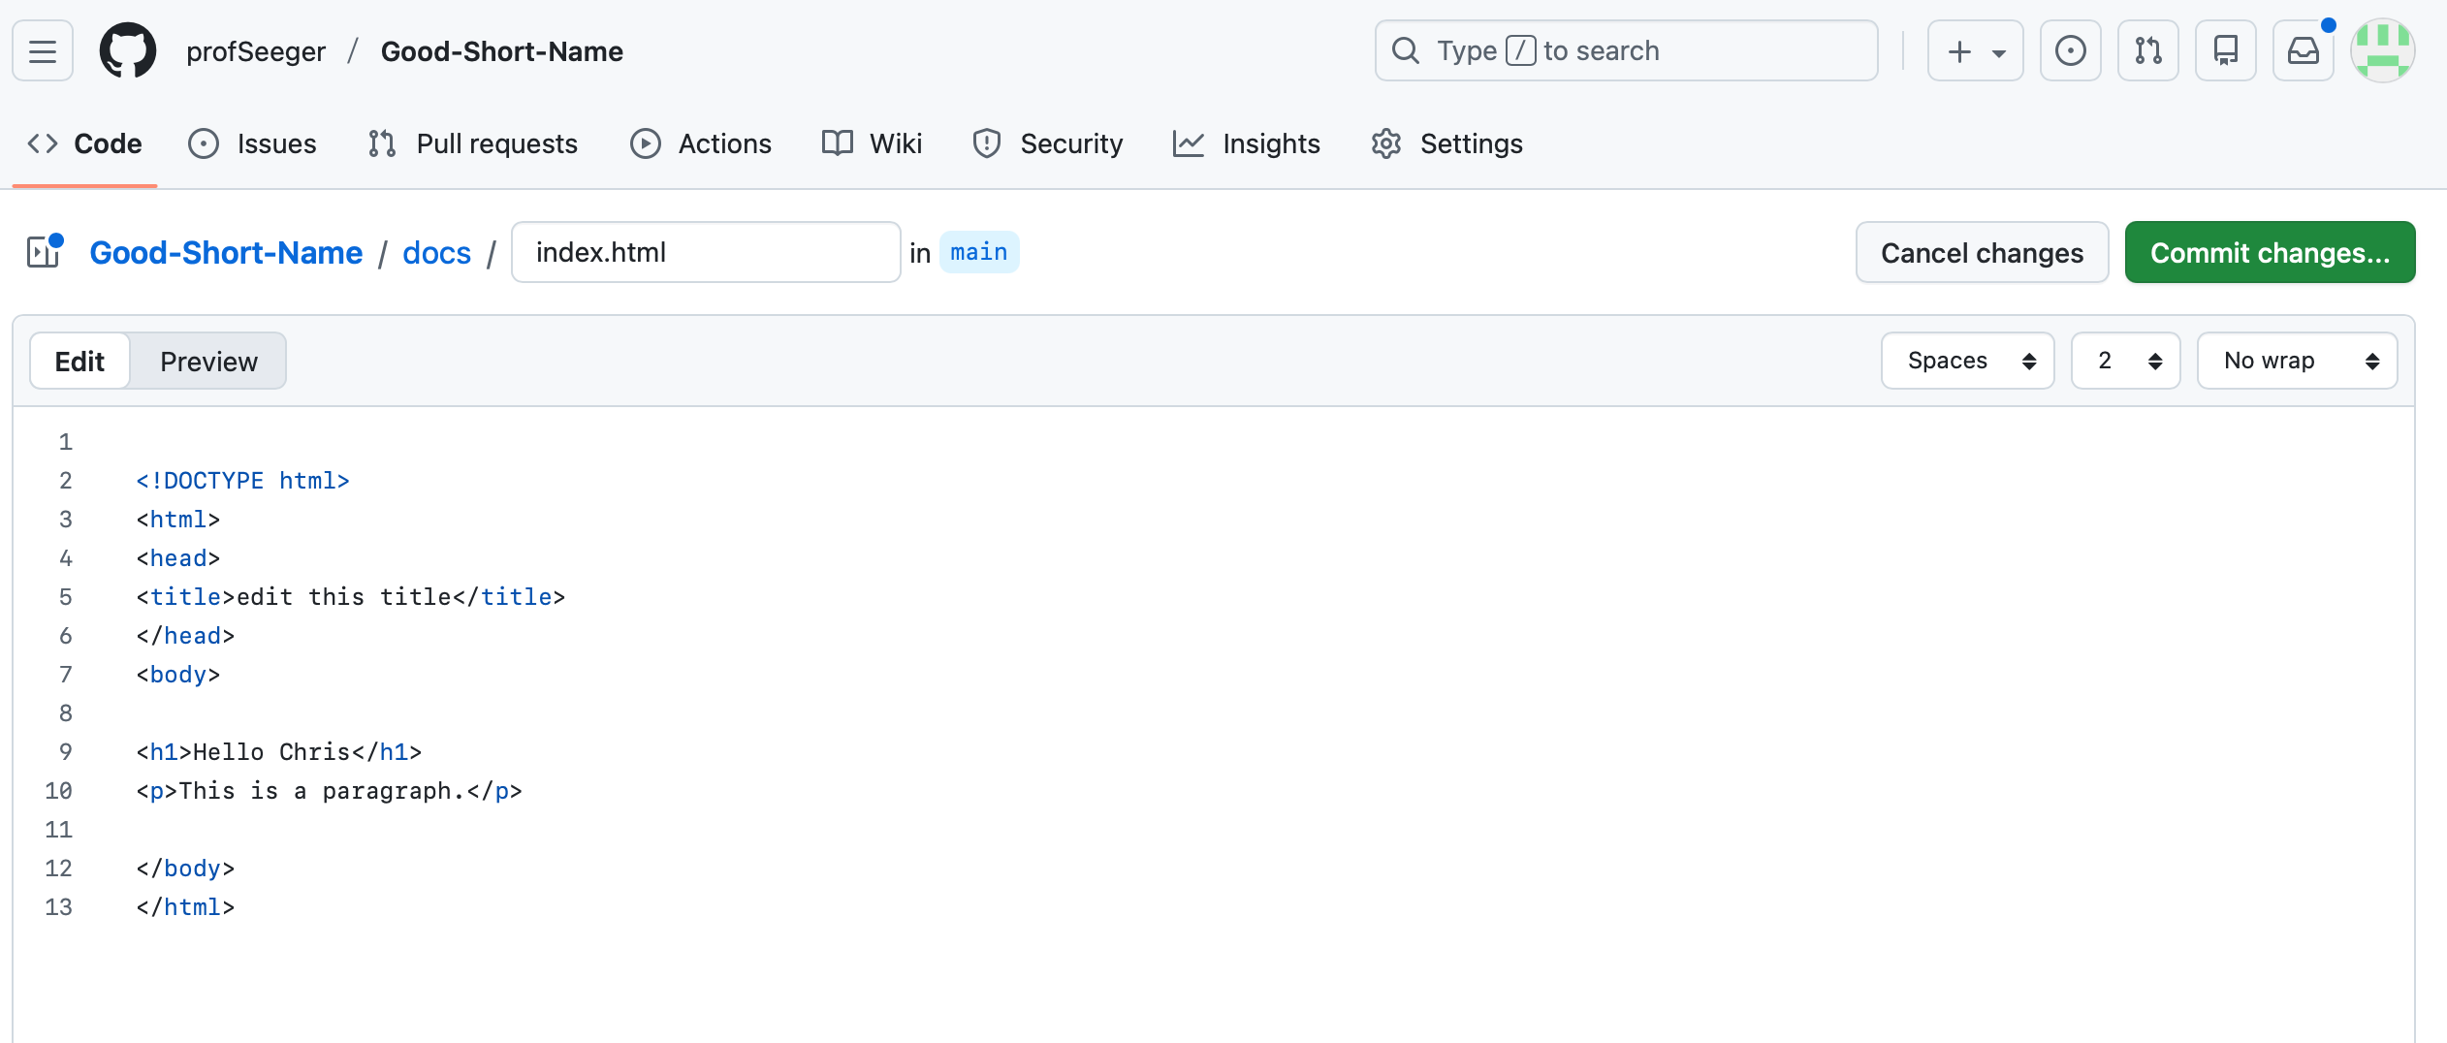This screenshot has width=2447, height=1043.
Task: Open the Insights tab
Action: (1247, 143)
